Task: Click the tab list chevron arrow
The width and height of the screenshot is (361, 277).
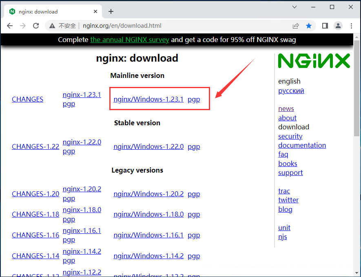Action: [x=295, y=7]
